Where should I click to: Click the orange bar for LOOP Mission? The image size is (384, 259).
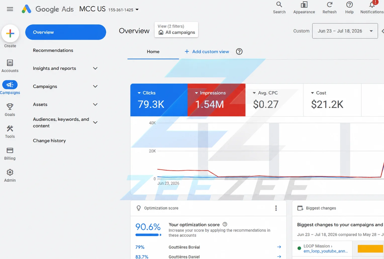pyautogui.click(x=370, y=248)
